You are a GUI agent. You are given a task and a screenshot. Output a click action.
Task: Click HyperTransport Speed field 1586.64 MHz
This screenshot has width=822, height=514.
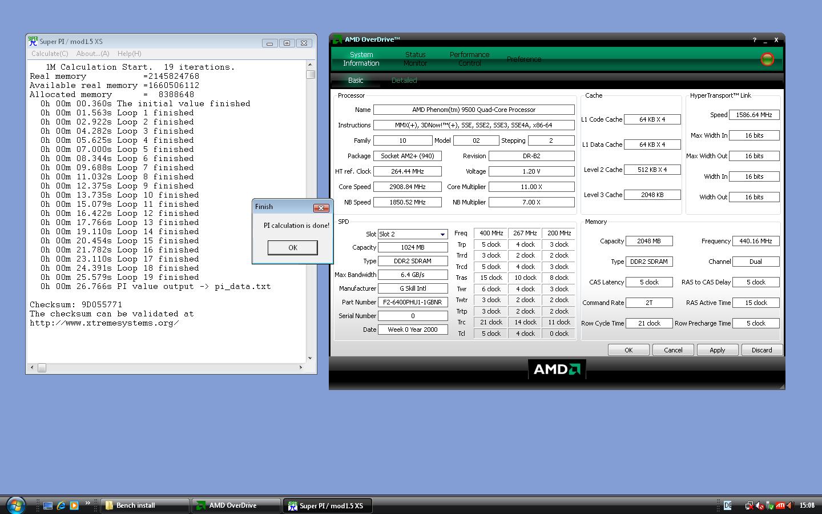754,115
